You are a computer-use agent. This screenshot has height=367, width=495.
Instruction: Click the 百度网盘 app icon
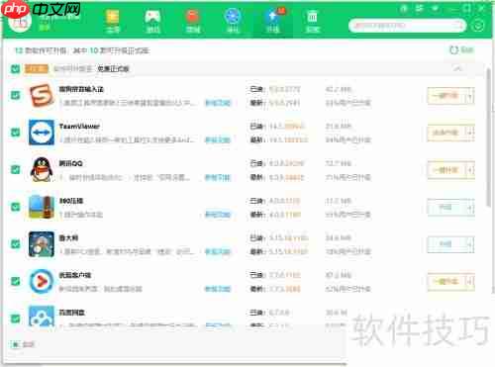[42, 316]
